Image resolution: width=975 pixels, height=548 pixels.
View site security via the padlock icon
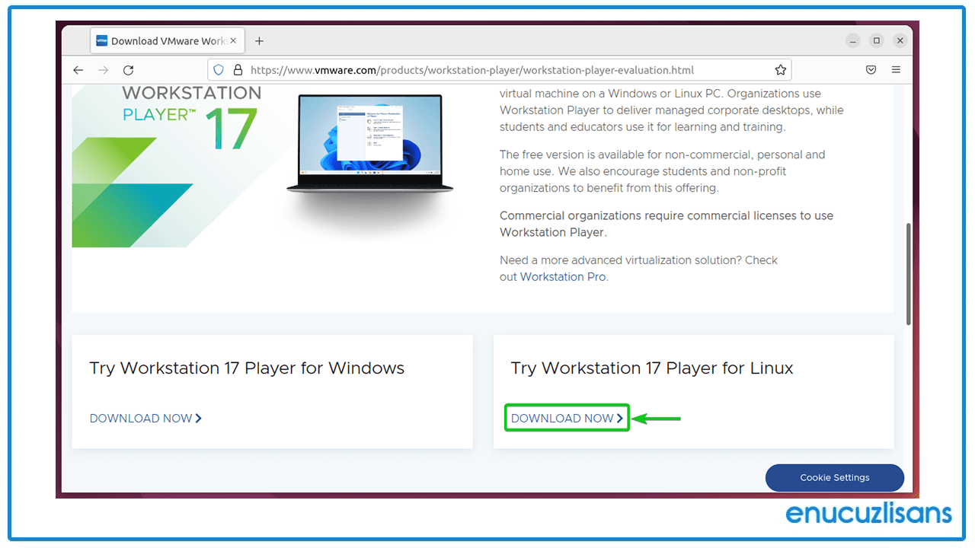[238, 69]
